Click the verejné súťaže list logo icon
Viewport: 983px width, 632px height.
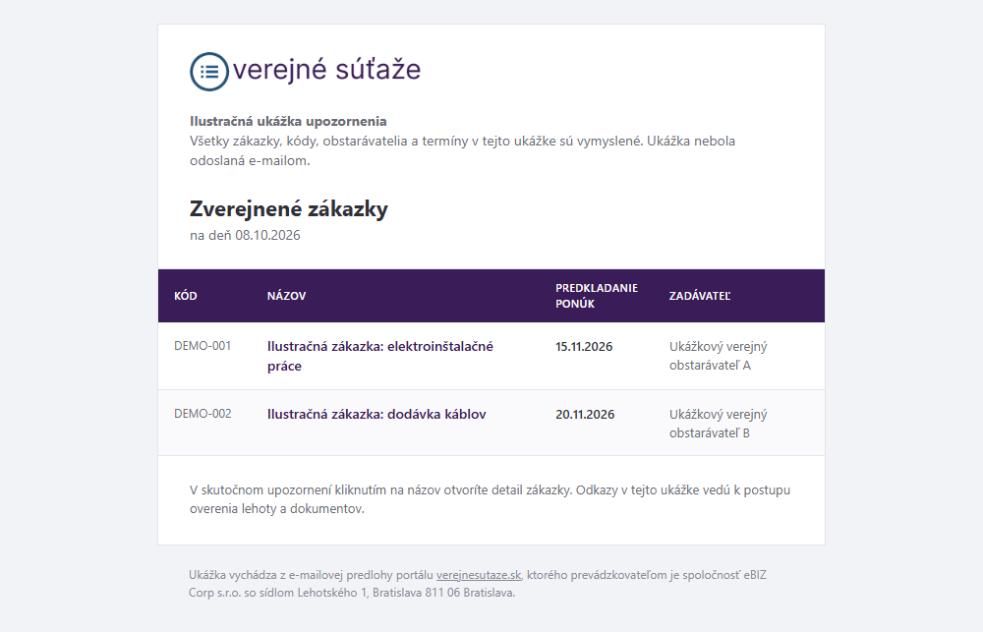(209, 72)
